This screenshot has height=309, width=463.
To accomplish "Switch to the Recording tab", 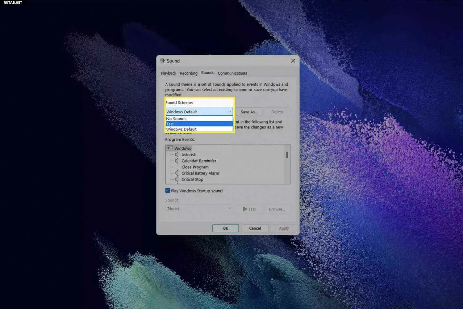I will tap(189, 73).
